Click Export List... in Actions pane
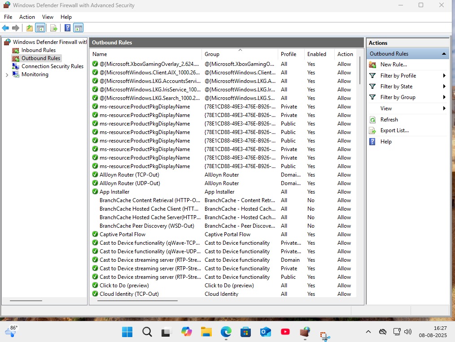 394,131
